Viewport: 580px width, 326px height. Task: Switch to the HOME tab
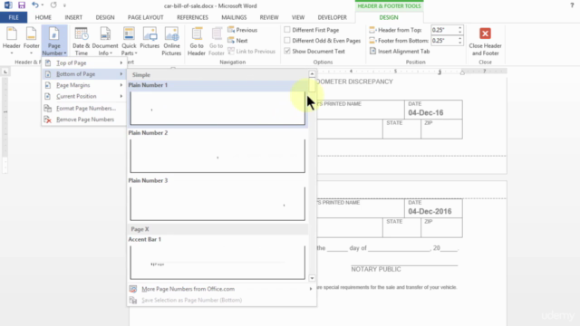point(43,17)
